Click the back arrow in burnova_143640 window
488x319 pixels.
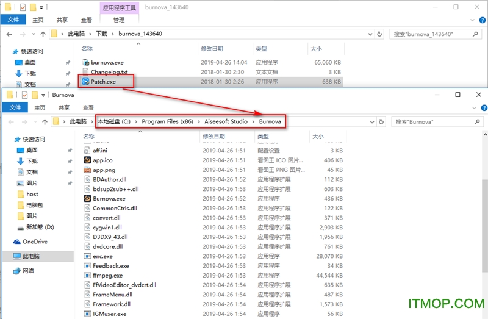(9, 34)
